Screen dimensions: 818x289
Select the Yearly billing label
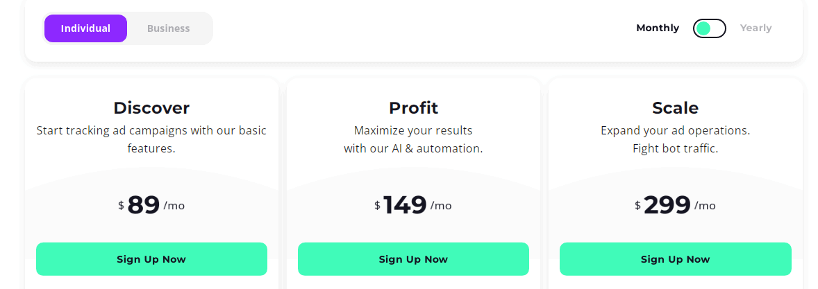pos(756,28)
